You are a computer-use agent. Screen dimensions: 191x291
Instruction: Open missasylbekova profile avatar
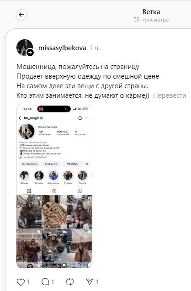[x=25, y=48]
